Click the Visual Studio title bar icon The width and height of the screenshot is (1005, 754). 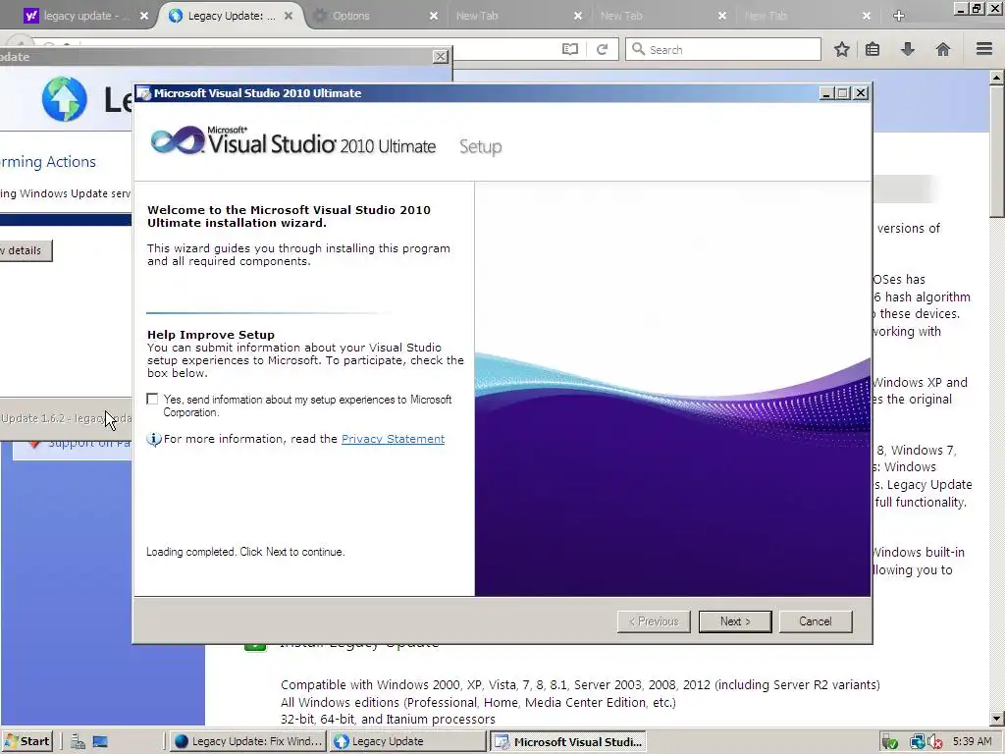[143, 93]
